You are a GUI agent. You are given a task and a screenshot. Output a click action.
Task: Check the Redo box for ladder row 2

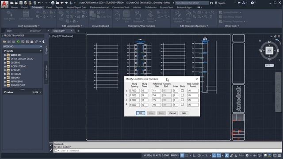click(x=182, y=95)
